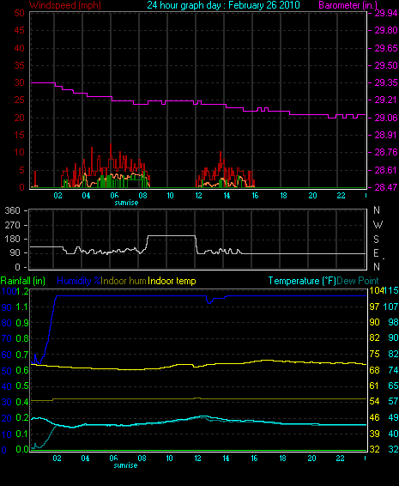Click the Barometer (in.) legend label

348,5
